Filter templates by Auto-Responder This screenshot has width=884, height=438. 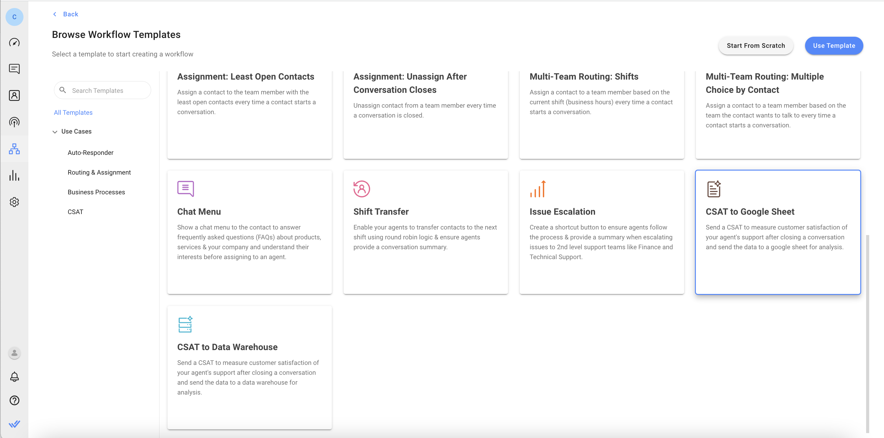coord(90,153)
